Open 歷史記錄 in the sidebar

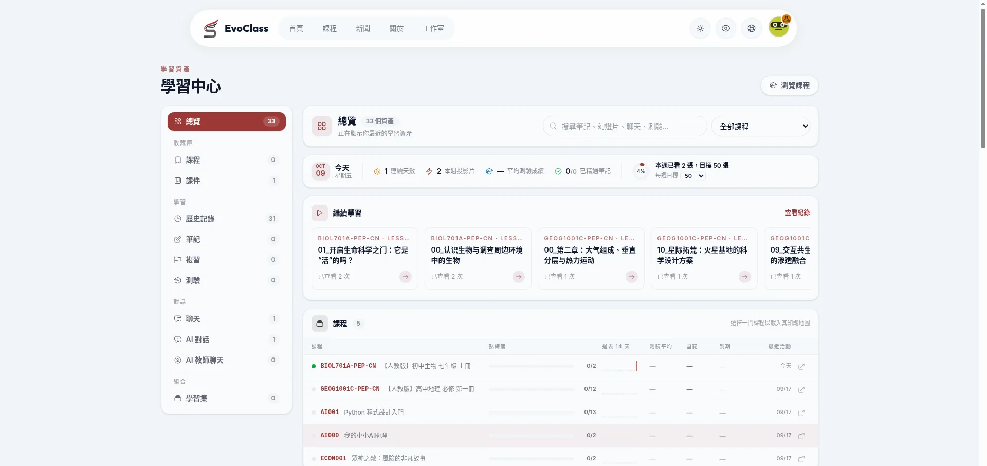click(x=227, y=219)
